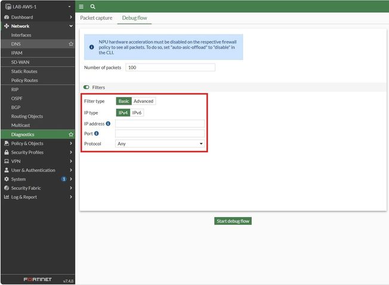
Task: Select IPv4 IP type
Action: coord(123,112)
